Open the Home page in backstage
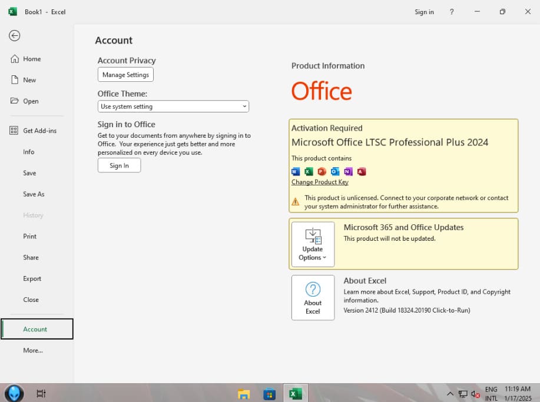This screenshot has height=402, width=540. pos(32,59)
